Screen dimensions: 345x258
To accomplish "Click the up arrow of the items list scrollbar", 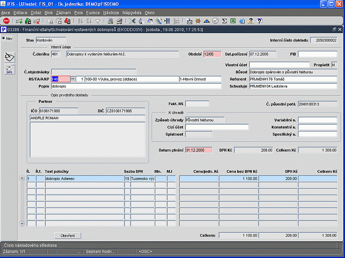I will coord(22,178).
